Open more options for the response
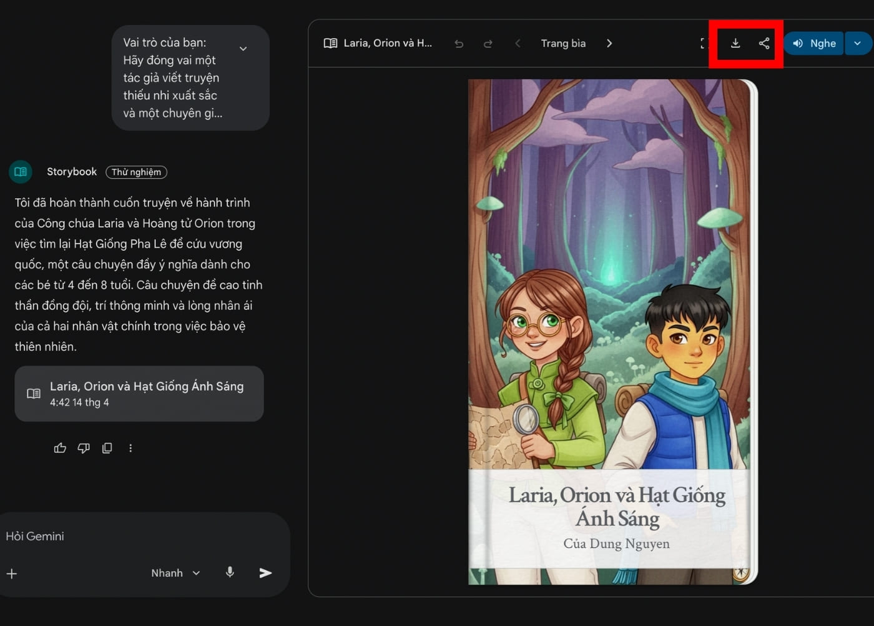Image resolution: width=874 pixels, height=626 pixels. coord(130,448)
